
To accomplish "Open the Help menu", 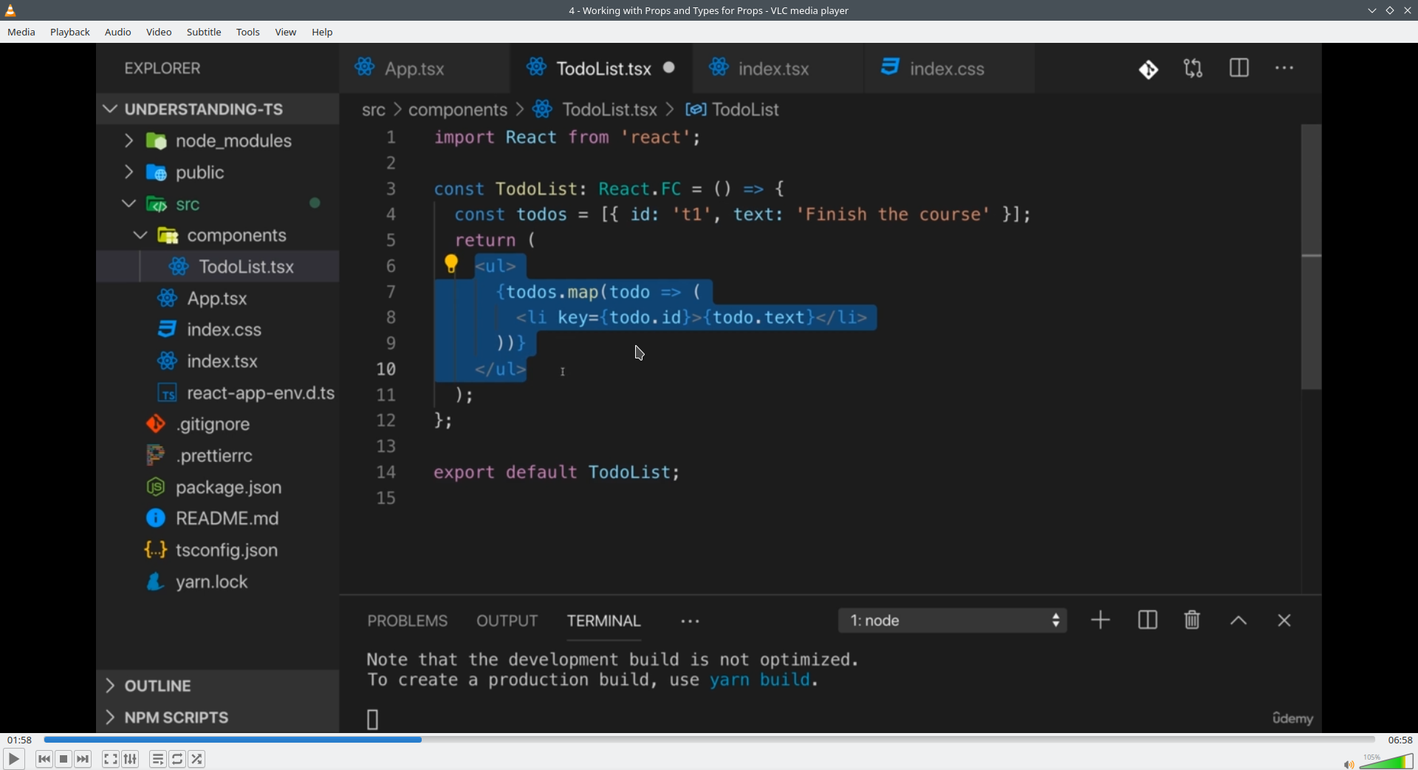I will (322, 32).
